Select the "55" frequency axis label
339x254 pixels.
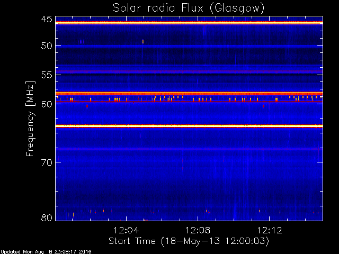[47, 75]
